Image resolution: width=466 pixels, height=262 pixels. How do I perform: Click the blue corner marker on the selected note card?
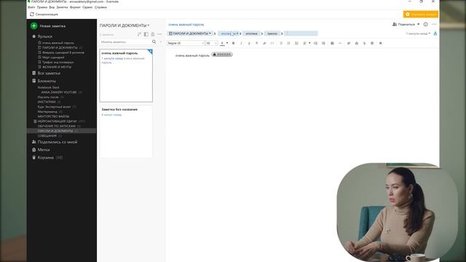pos(150,52)
